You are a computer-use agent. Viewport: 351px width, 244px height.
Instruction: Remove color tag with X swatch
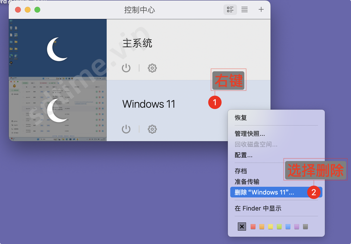click(x=242, y=226)
